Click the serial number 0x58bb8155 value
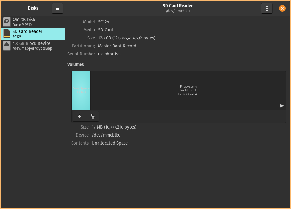The height and width of the screenshot is (209, 291). pos(109,54)
